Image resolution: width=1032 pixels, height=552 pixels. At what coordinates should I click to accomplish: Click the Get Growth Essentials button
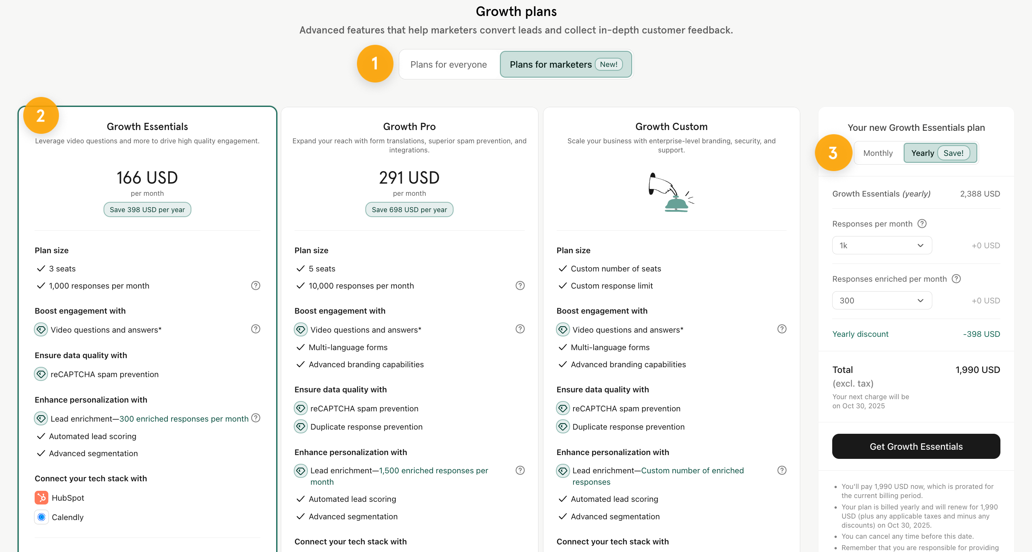[916, 446]
